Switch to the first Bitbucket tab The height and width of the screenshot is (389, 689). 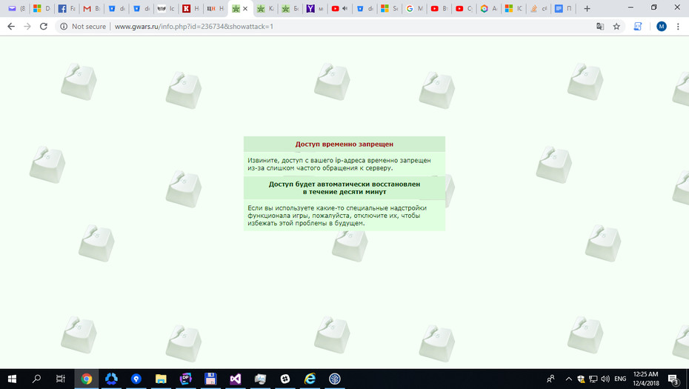pos(116,8)
